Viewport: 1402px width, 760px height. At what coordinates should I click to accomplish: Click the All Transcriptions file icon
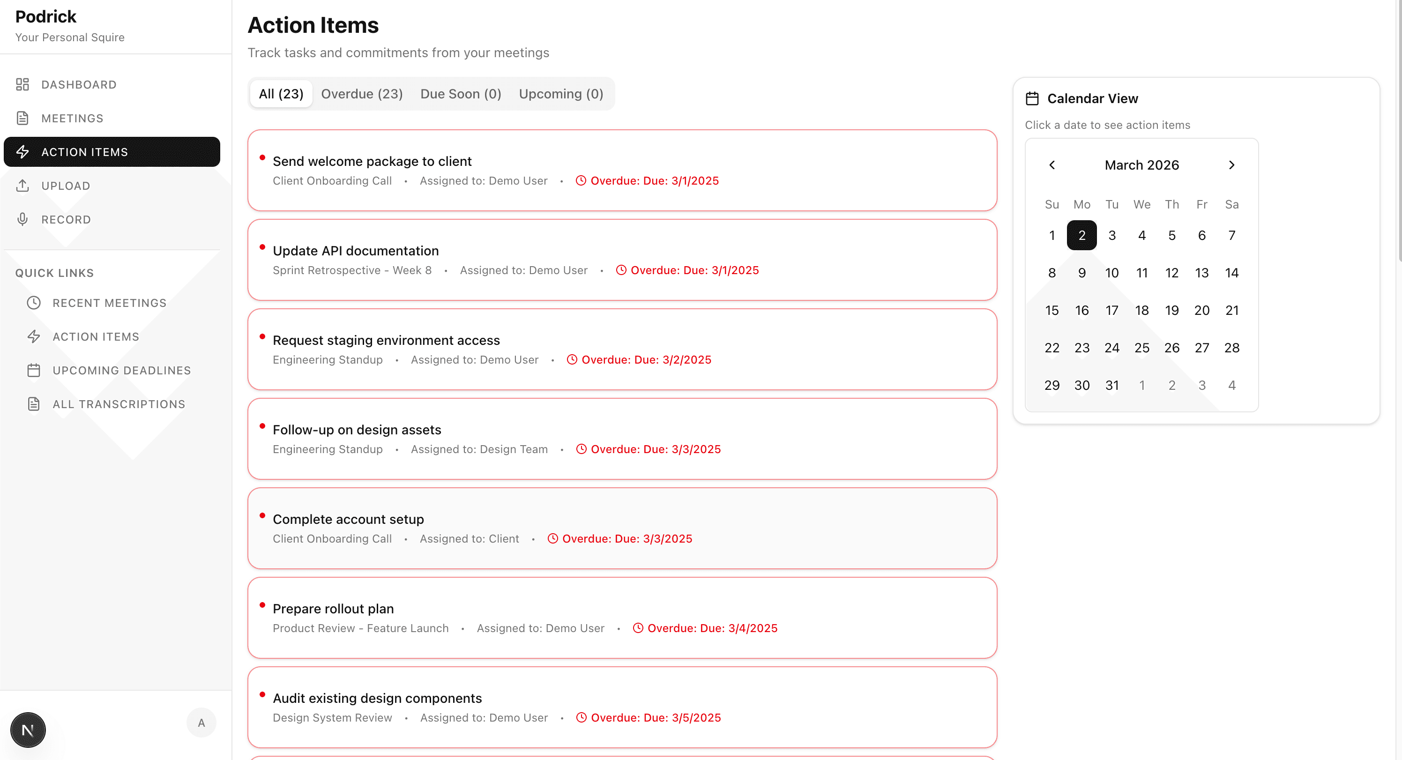[34, 404]
